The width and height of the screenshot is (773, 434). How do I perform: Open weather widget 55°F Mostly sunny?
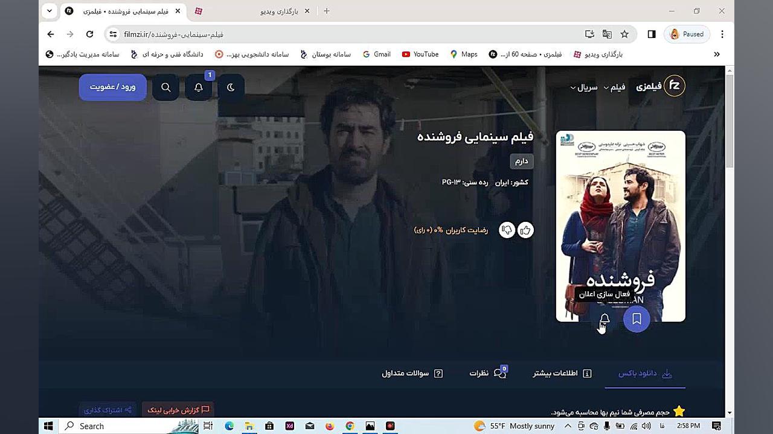514,426
